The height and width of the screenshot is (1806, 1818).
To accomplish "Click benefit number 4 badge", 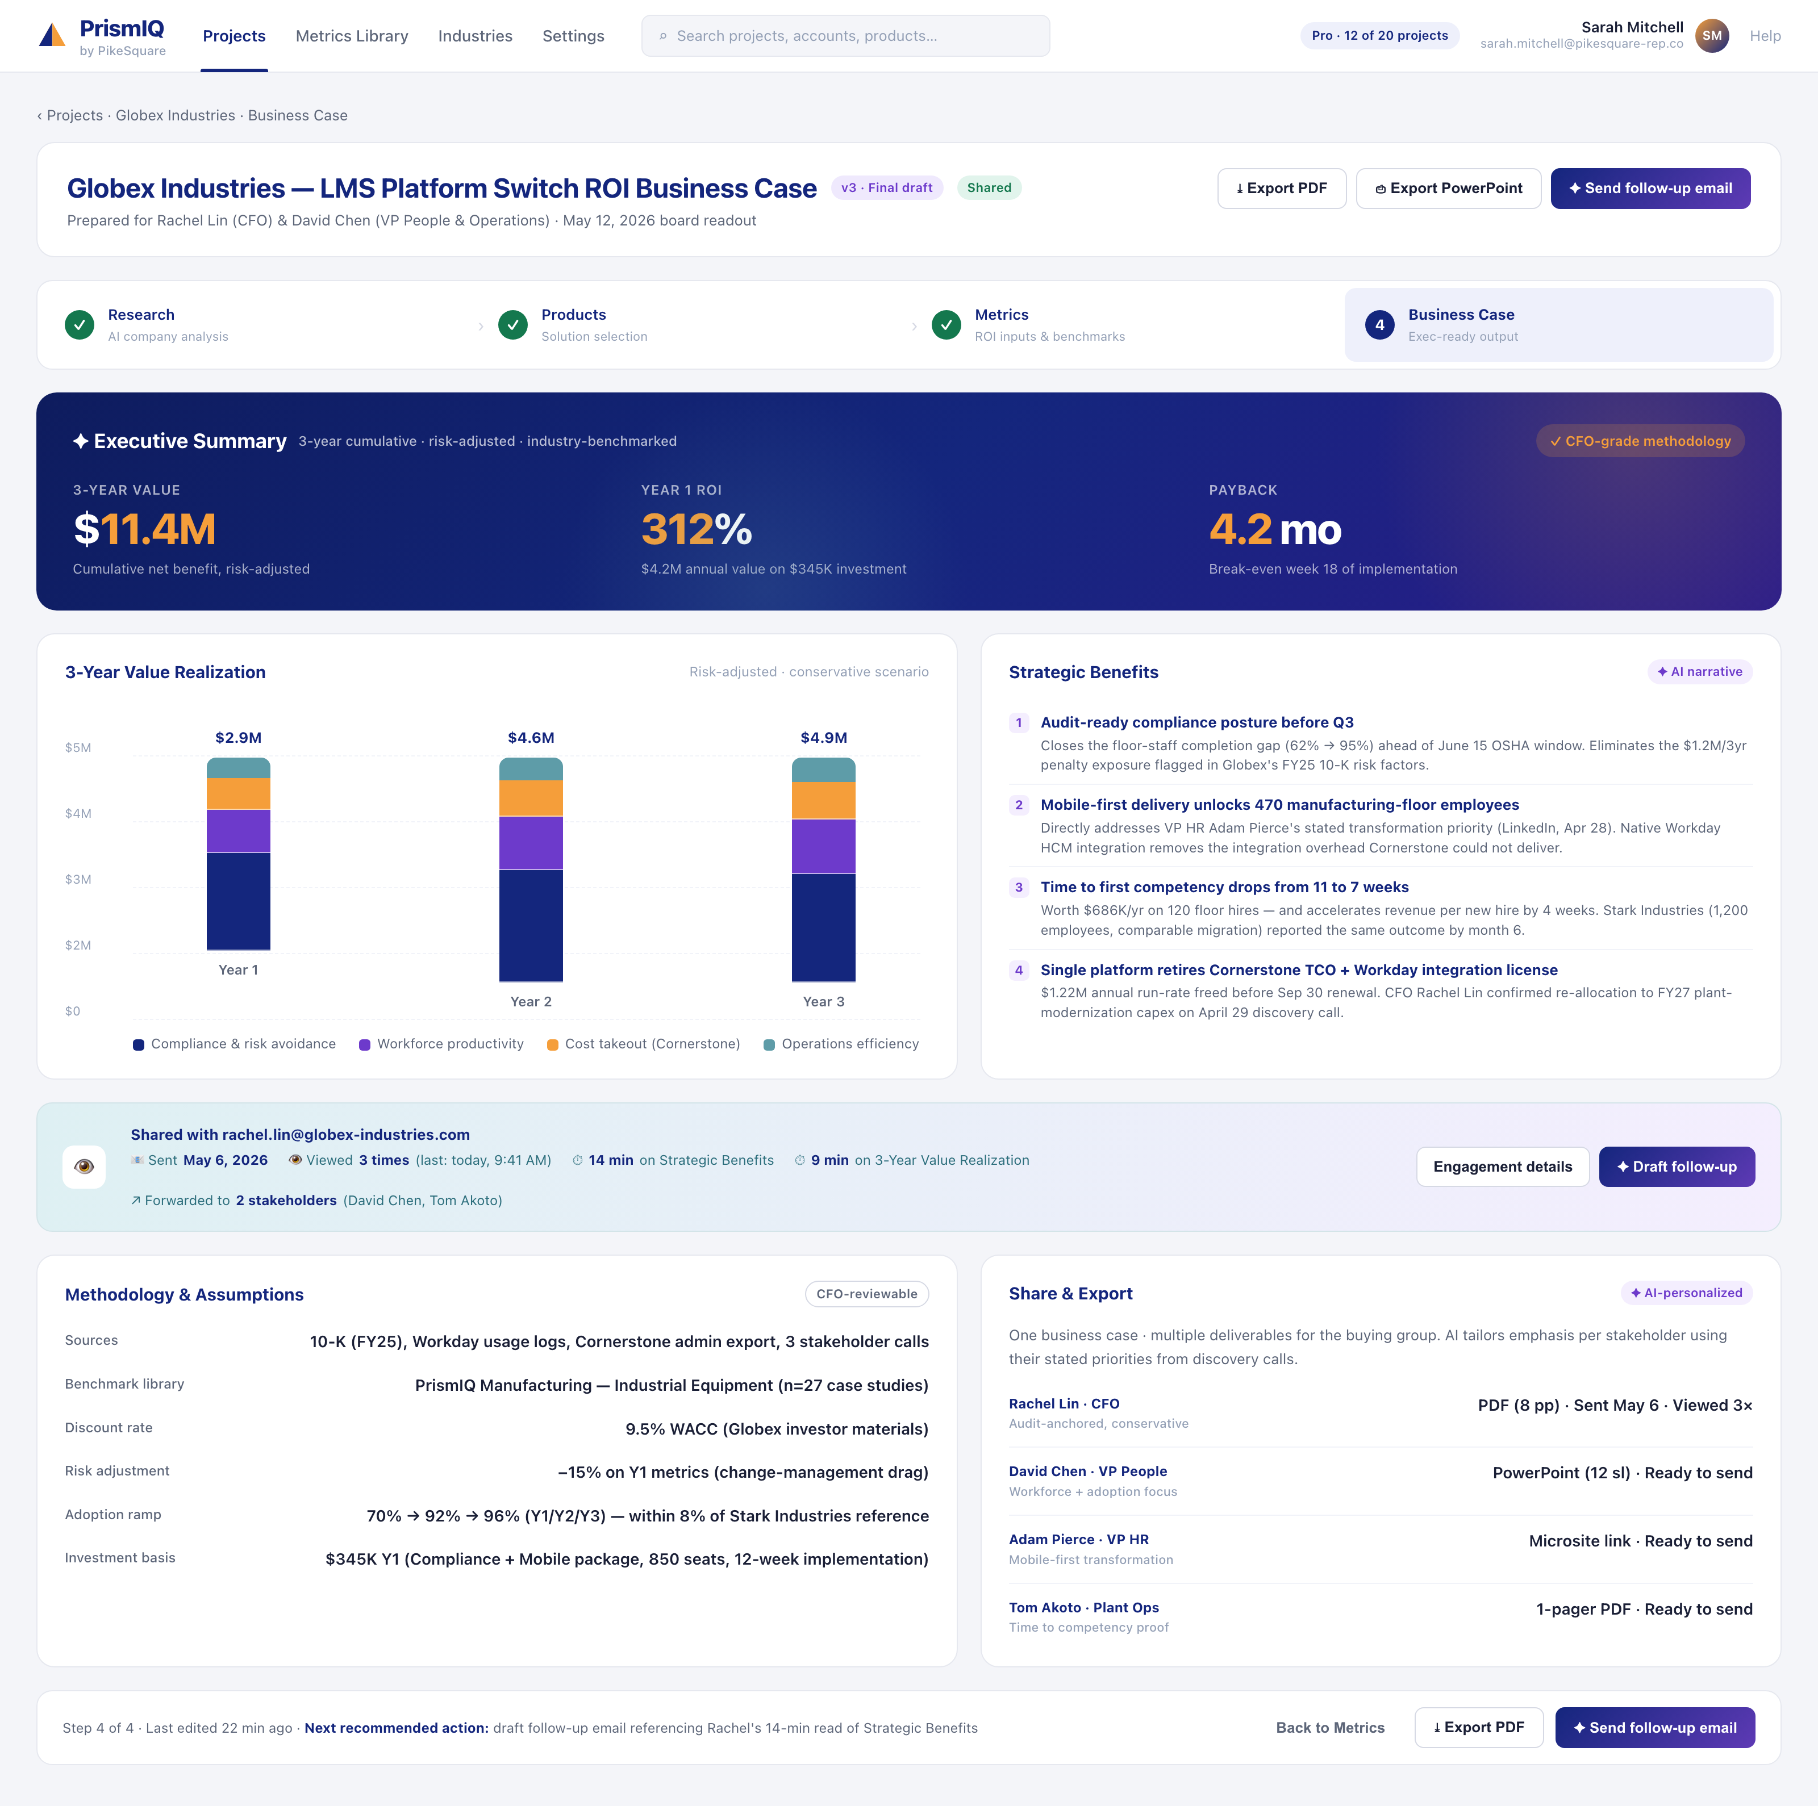I will [1018, 970].
